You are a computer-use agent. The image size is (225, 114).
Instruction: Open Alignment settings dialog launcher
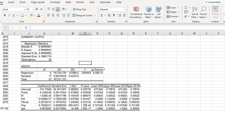[x=97, y=22]
